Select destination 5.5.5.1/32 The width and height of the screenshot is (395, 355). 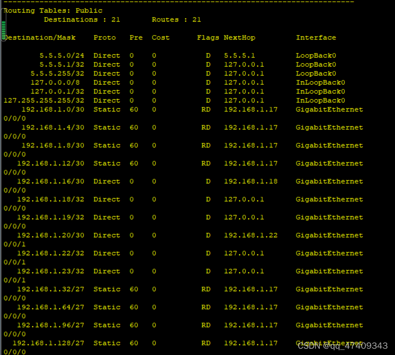[x=62, y=64]
